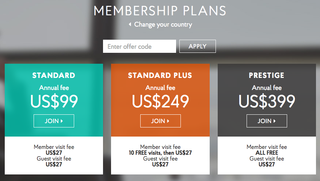This screenshot has width=320, height=181.
Task: Click the arrow icon in Standard's JOIN button
Action: pos(62,121)
